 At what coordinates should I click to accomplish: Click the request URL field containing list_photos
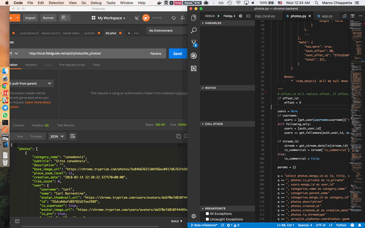85,53
